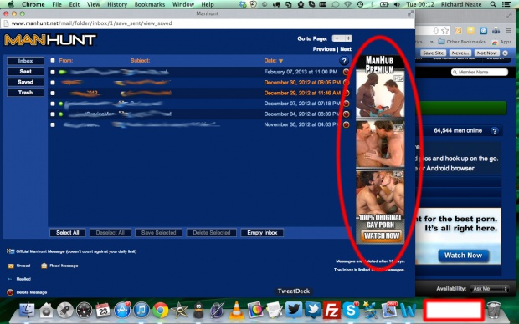Screen dimensions: 519x324
Task: Launch VLC cone icon in dock
Action: (x=236, y=311)
